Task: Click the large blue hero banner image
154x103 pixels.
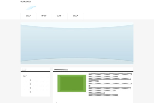Action: coord(77,43)
